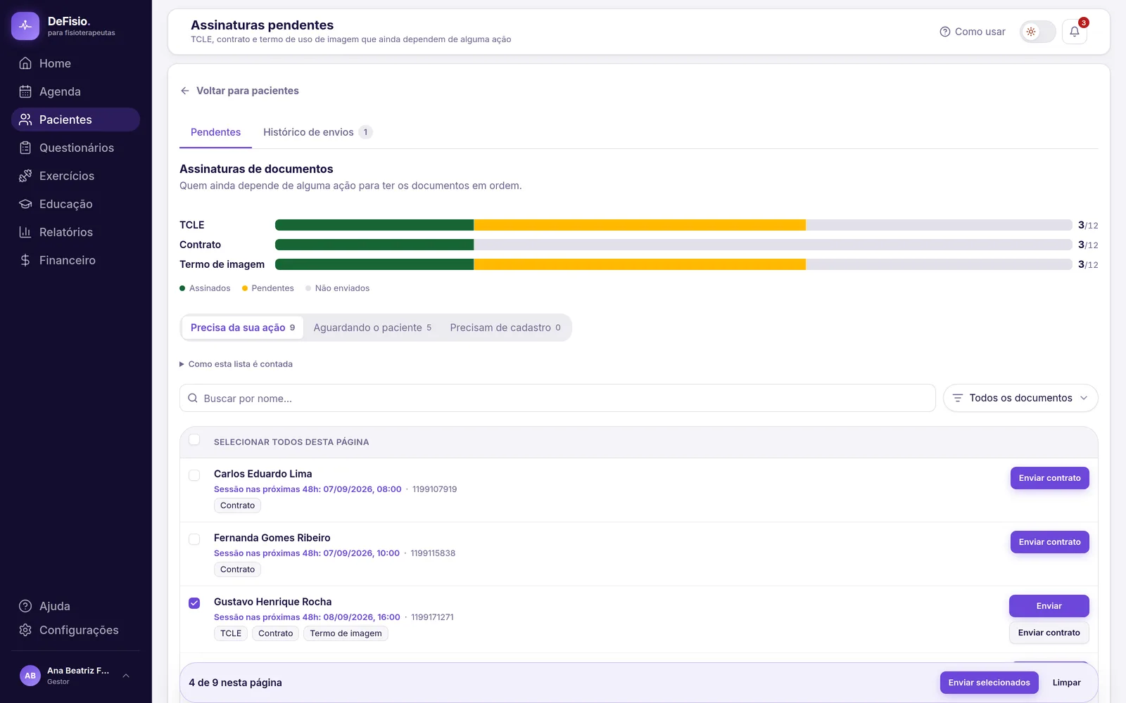Check Selecionar todos desta página checkbox
Viewport: 1126px width, 703px height.
click(x=194, y=440)
